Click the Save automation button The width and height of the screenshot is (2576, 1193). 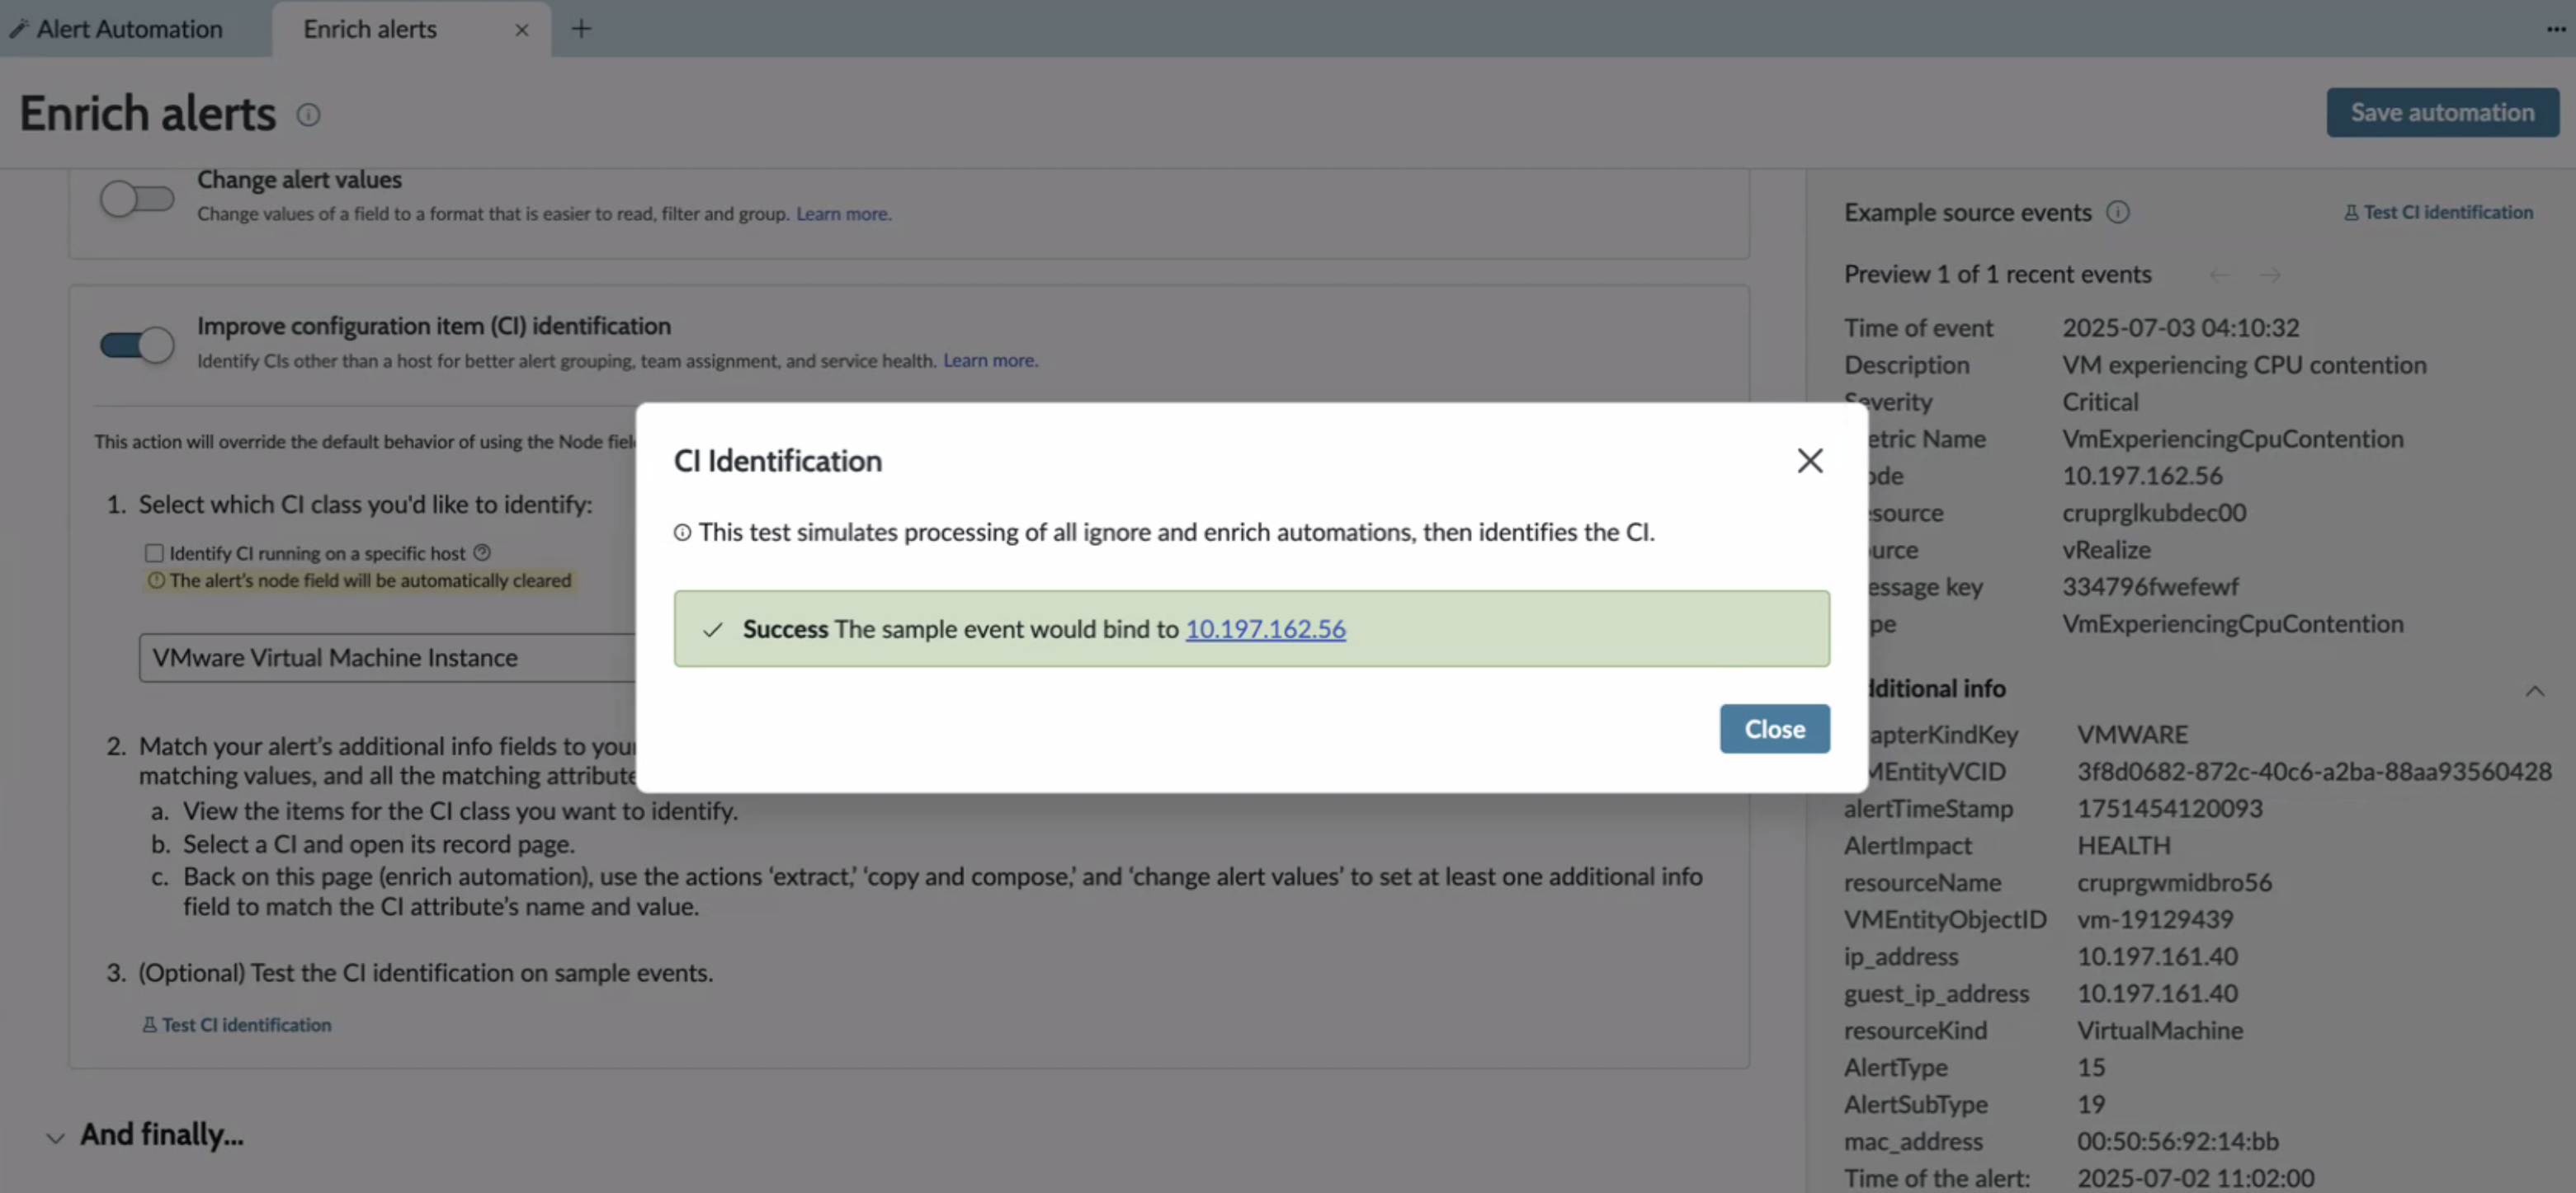click(2442, 112)
